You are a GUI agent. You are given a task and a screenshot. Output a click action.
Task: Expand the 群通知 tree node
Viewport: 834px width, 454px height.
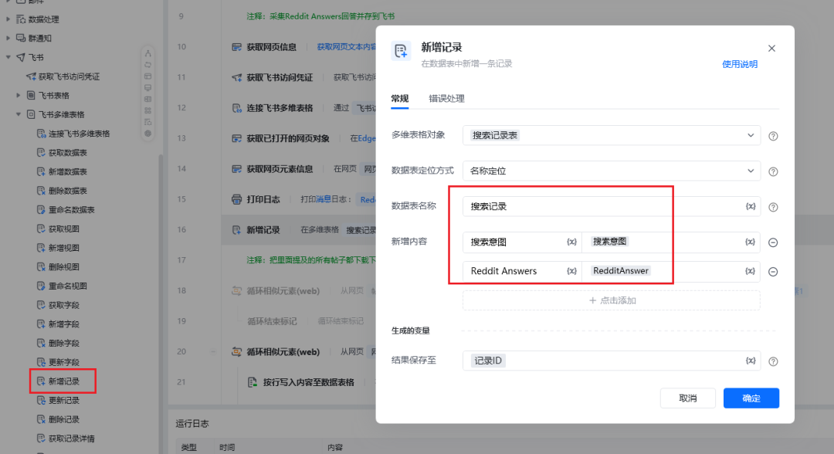coord(8,38)
